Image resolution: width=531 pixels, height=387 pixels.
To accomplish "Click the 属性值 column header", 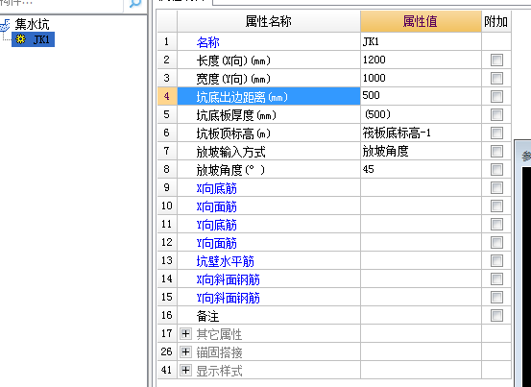I will point(421,21).
